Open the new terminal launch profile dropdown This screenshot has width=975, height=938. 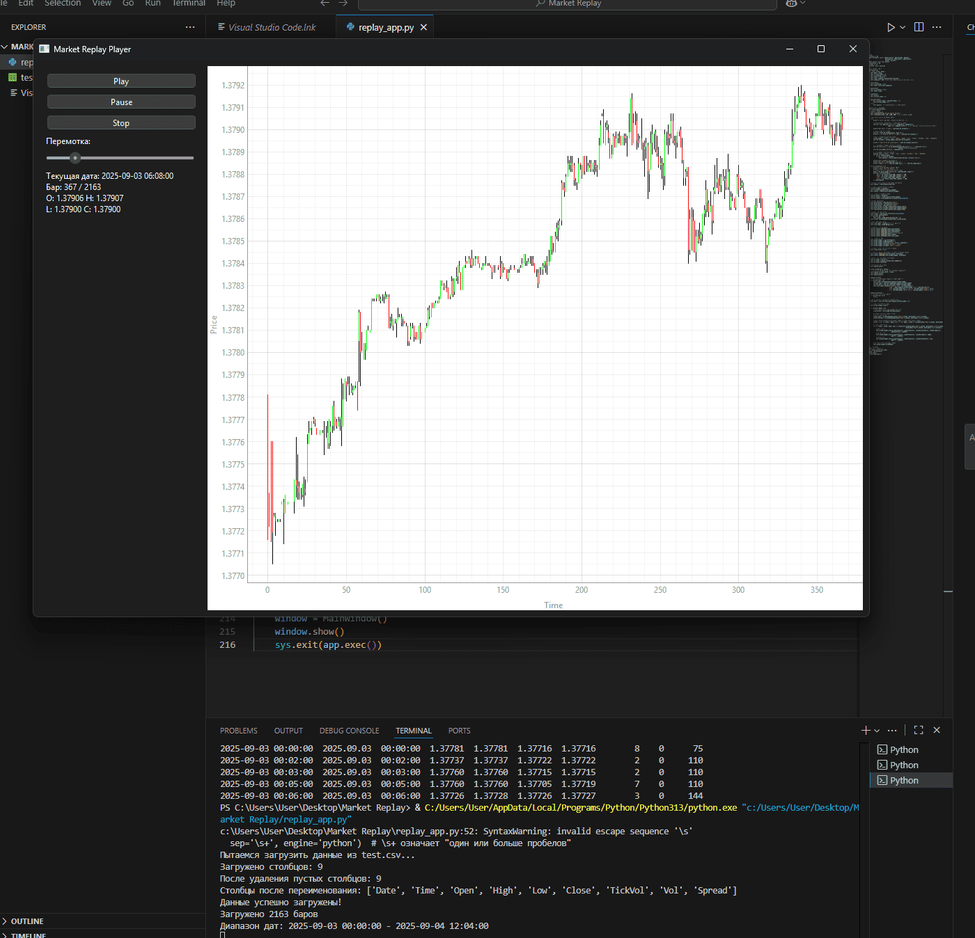877,731
